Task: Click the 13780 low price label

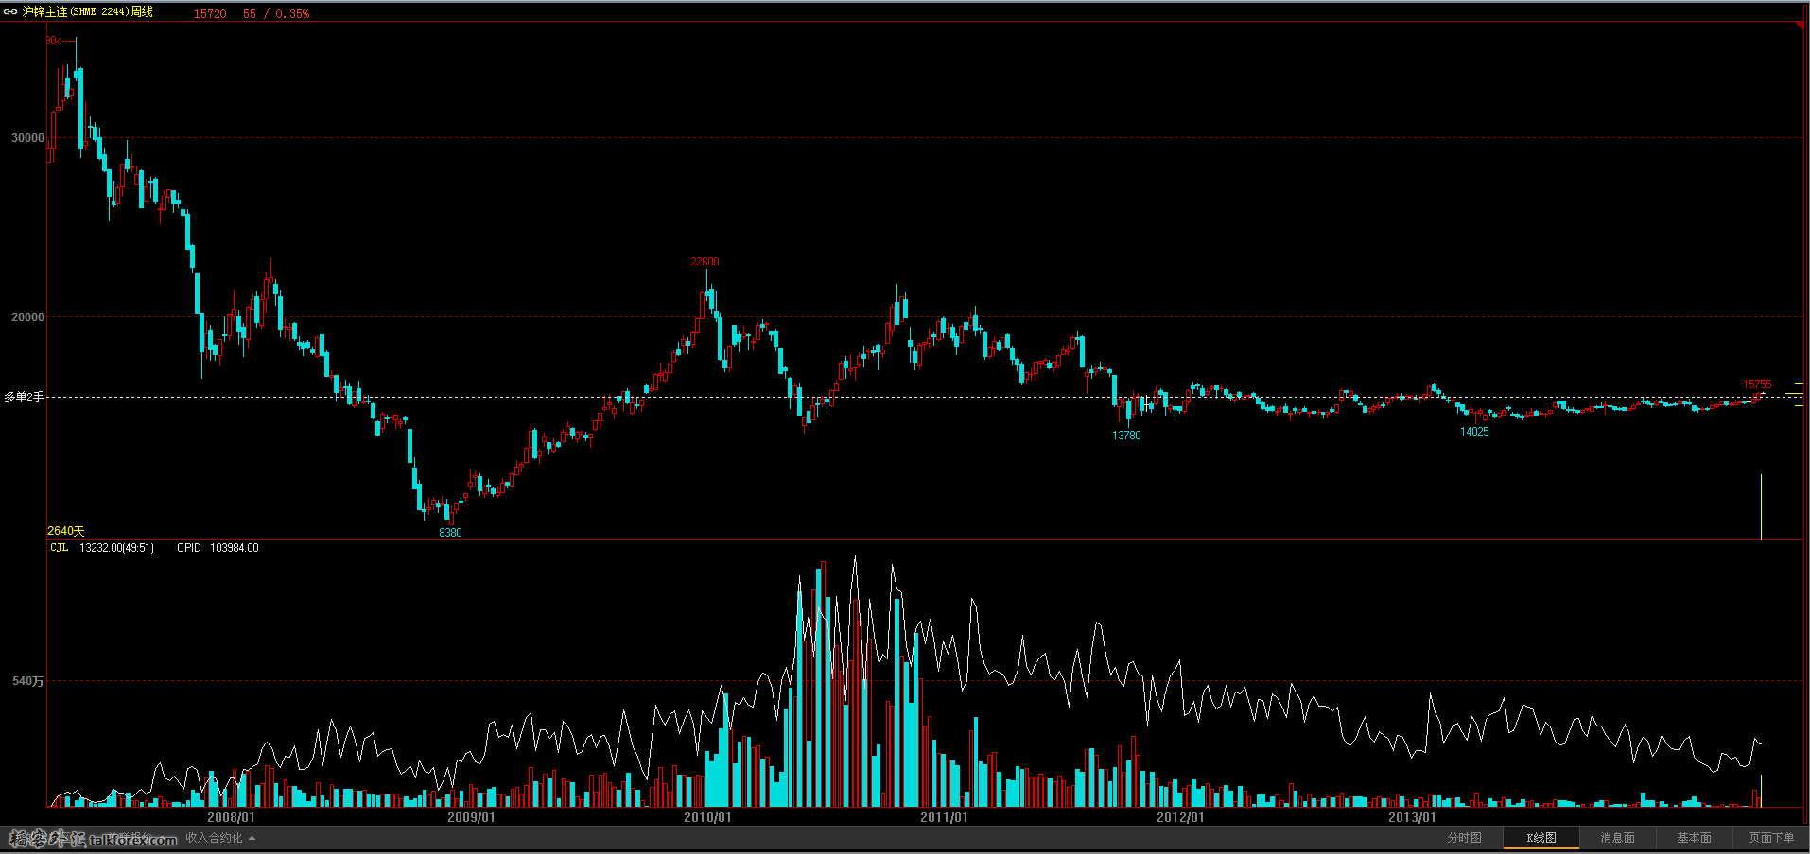Action: point(1126,436)
